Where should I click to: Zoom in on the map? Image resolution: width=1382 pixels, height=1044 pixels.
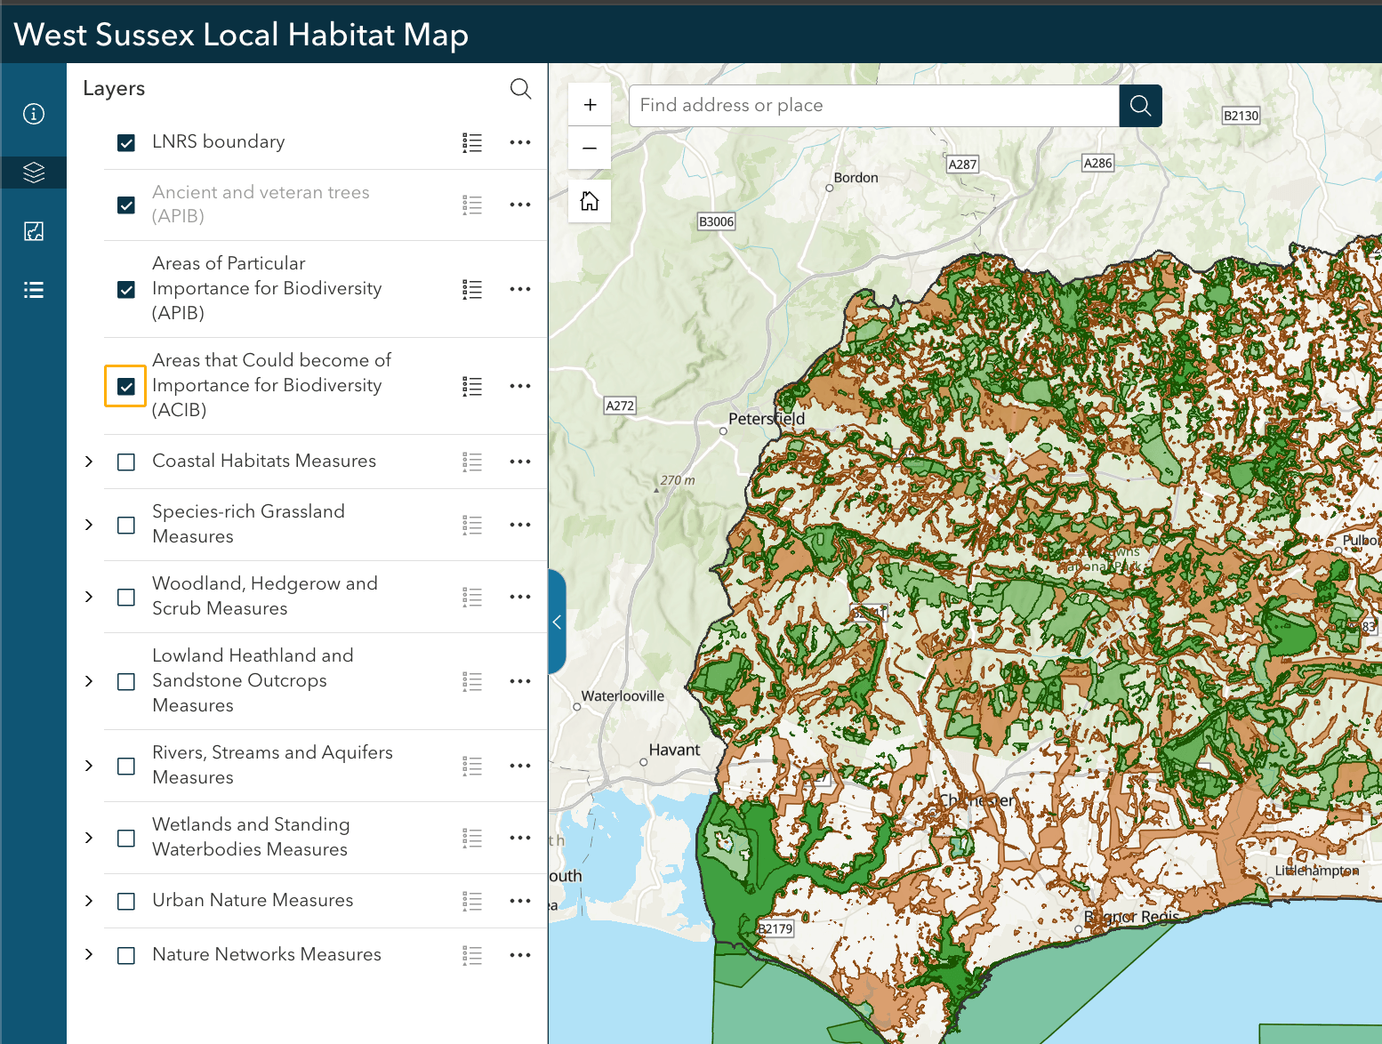[590, 105]
